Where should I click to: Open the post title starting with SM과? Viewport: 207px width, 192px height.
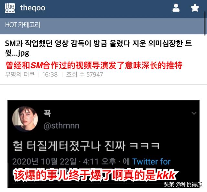[98, 48]
